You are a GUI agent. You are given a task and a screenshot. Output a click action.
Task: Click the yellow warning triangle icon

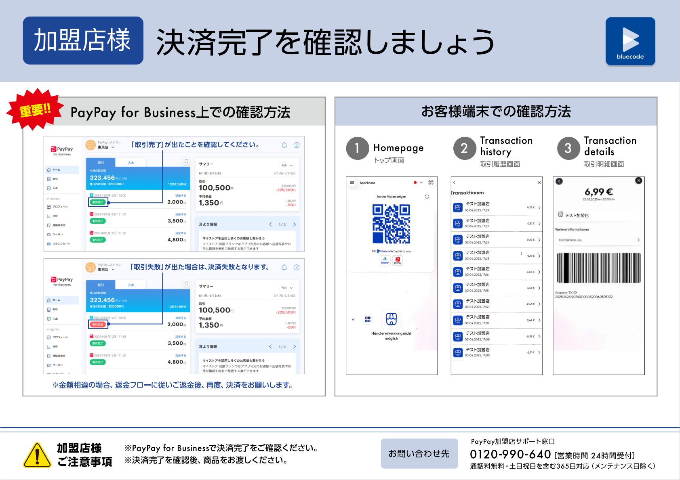(37, 455)
